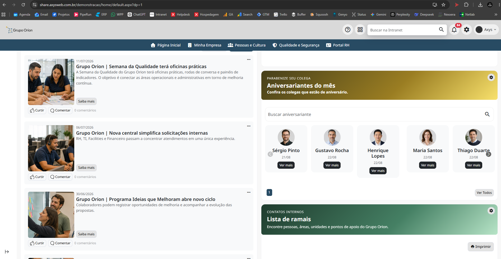Open more options for Programa Ideias post
Viewport: 501px width, 259px height.
tap(249, 192)
